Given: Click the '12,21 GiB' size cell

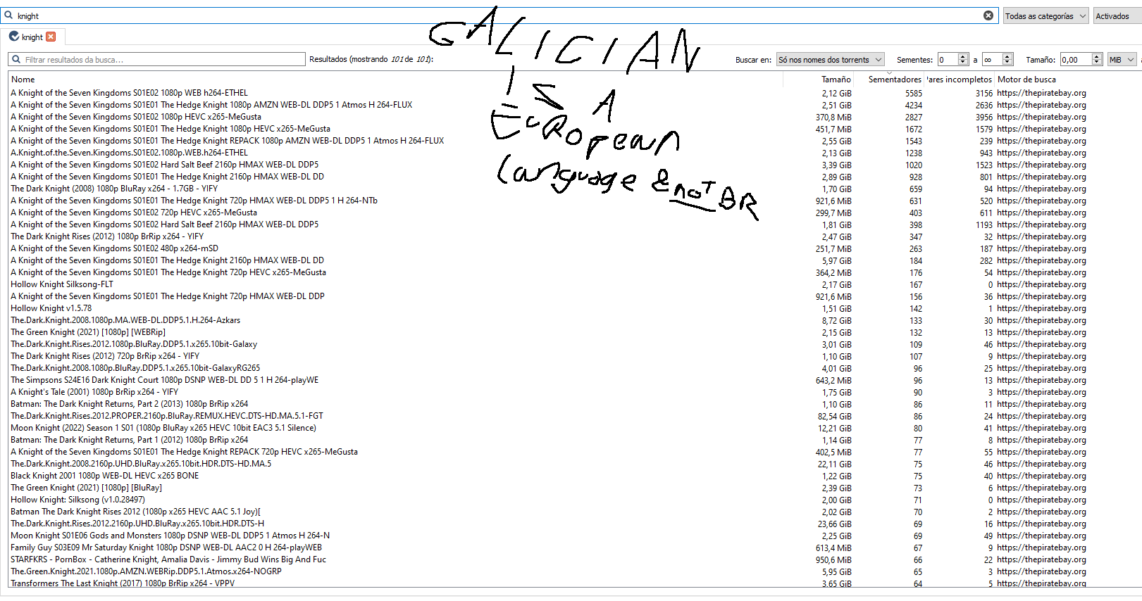Looking at the screenshot, I should click(834, 428).
